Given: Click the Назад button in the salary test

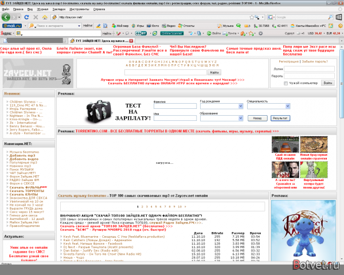Looking at the screenshot, I should (257, 118).
